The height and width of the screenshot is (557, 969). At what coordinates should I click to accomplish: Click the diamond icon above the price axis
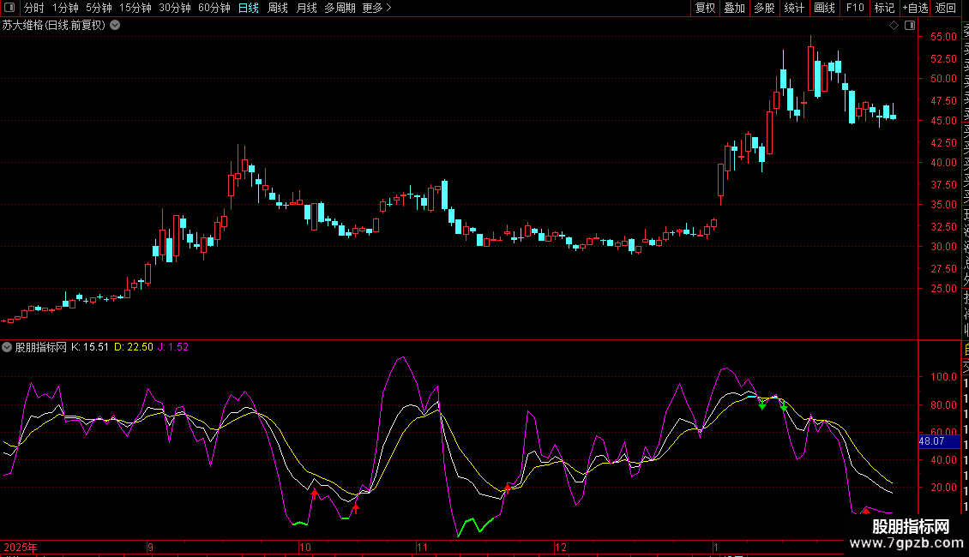(894, 26)
